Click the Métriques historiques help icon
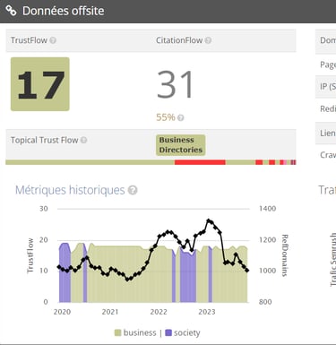The width and height of the screenshot is (336, 345). click(133, 190)
